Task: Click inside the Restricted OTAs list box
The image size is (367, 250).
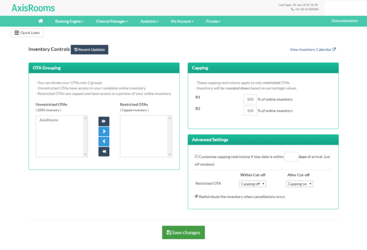Action: pos(146,136)
